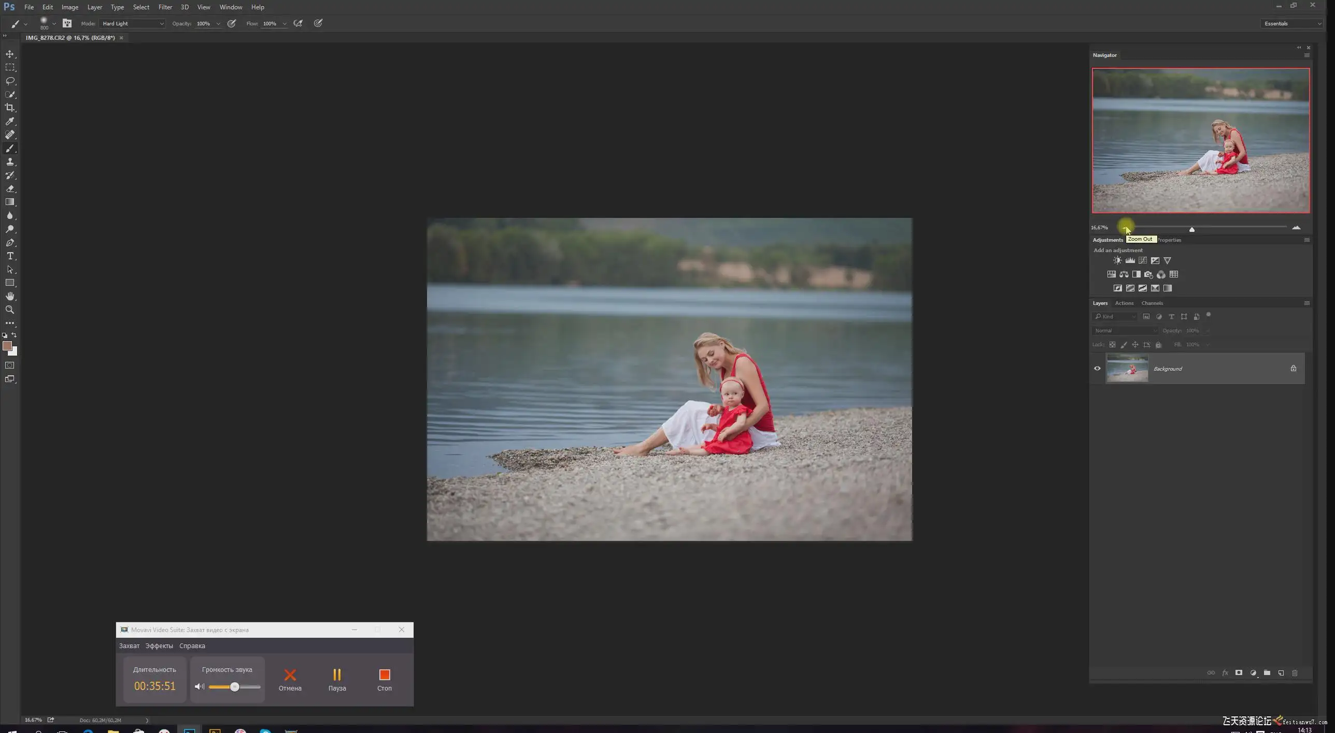Open the brush Mode dropdown (Hard Light)
This screenshot has width=1335, height=733.
[133, 23]
